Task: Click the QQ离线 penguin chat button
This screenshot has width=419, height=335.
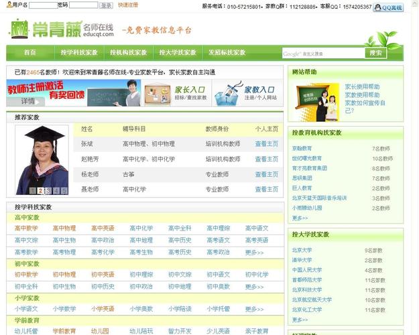Action: 388,7
